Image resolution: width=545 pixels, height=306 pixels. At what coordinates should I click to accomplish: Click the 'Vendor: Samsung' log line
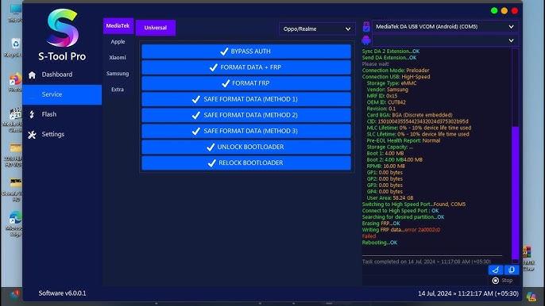coord(388,90)
